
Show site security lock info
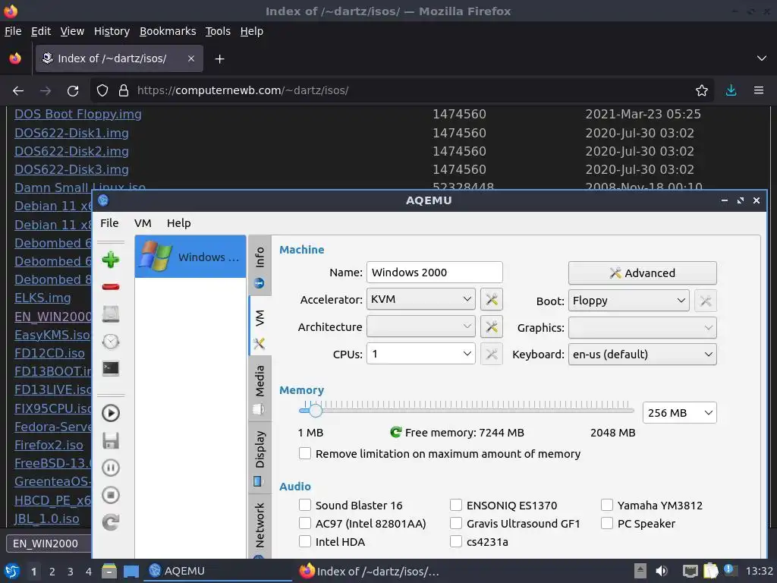point(124,91)
